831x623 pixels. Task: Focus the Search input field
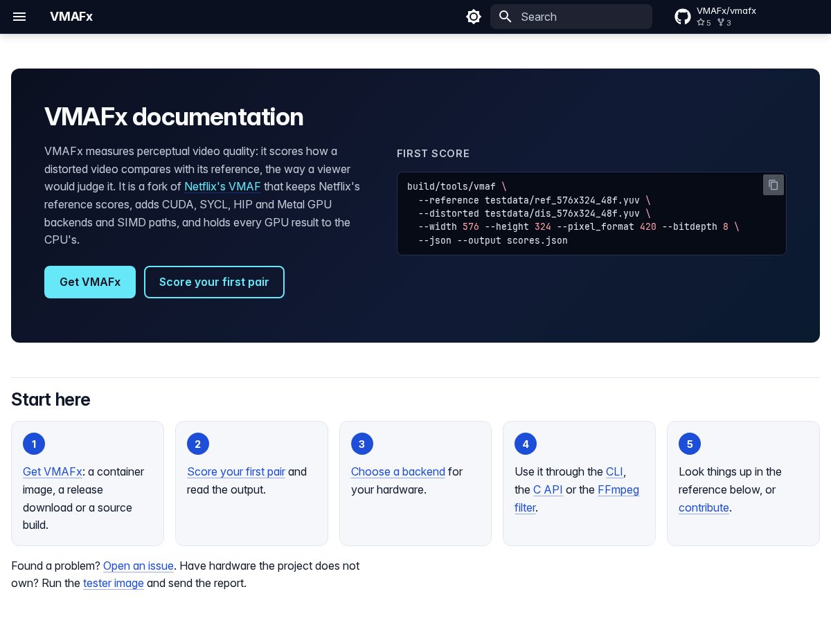(571, 17)
